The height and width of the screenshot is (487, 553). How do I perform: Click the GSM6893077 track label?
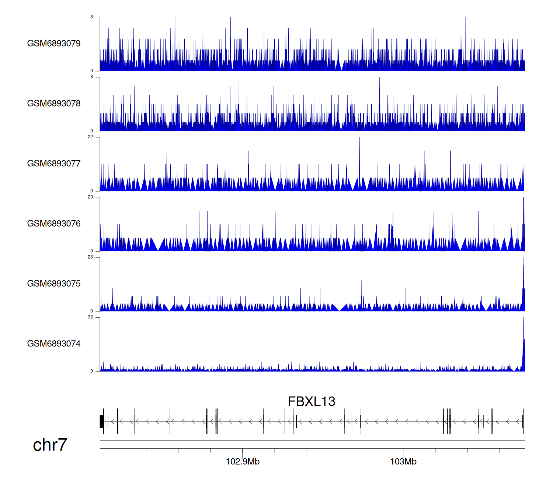54,163
